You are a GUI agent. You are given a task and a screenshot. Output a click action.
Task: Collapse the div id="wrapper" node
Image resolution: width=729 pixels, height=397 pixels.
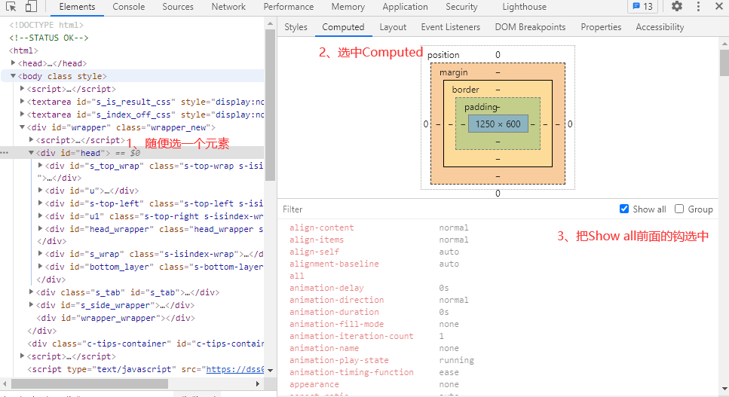pyautogui.click(x=23, y=127)
